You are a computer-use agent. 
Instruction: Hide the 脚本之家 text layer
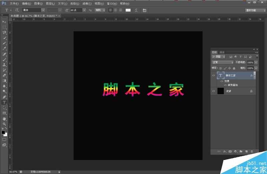point(214,76)
